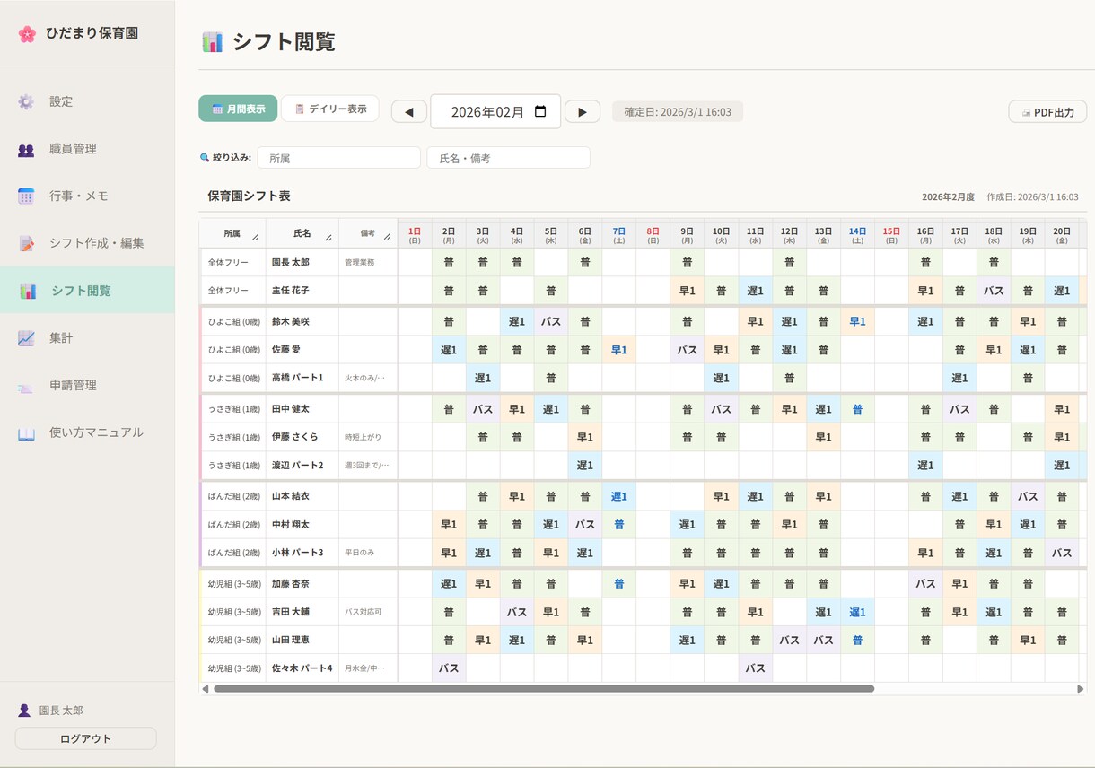
Task: Click the bar-chart icon in the シフト閲覧 heading
Action: click(213, 42)
